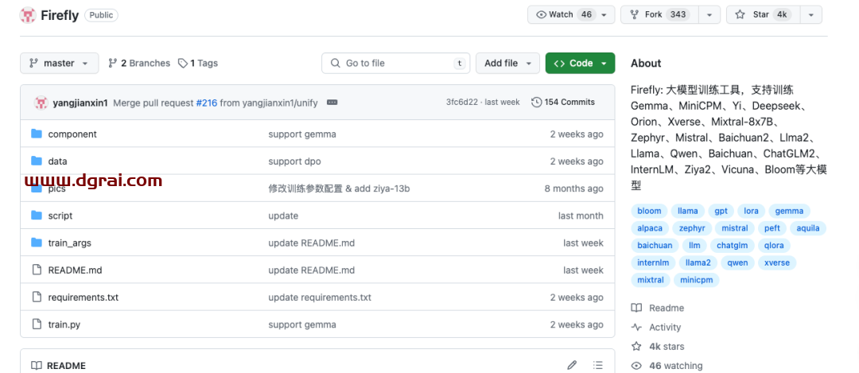This screenshot has height=373, width=859.
Task: Click the data folder icon
Action: click(x=36, y=161)
